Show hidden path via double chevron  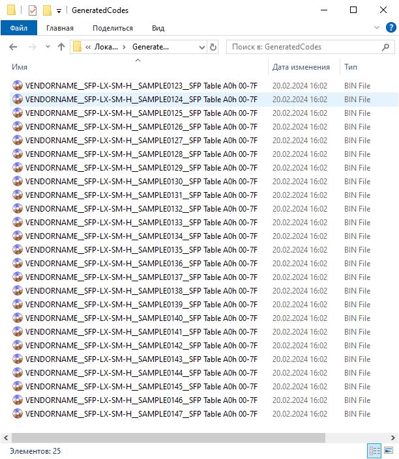click(x=87, y=47)
